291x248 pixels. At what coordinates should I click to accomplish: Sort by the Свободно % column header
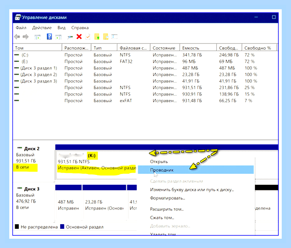tap(259, 48)
